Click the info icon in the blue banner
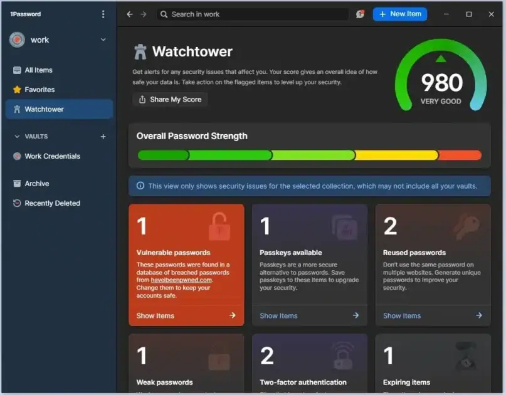506x395 pixels. (x=140, y=186)
